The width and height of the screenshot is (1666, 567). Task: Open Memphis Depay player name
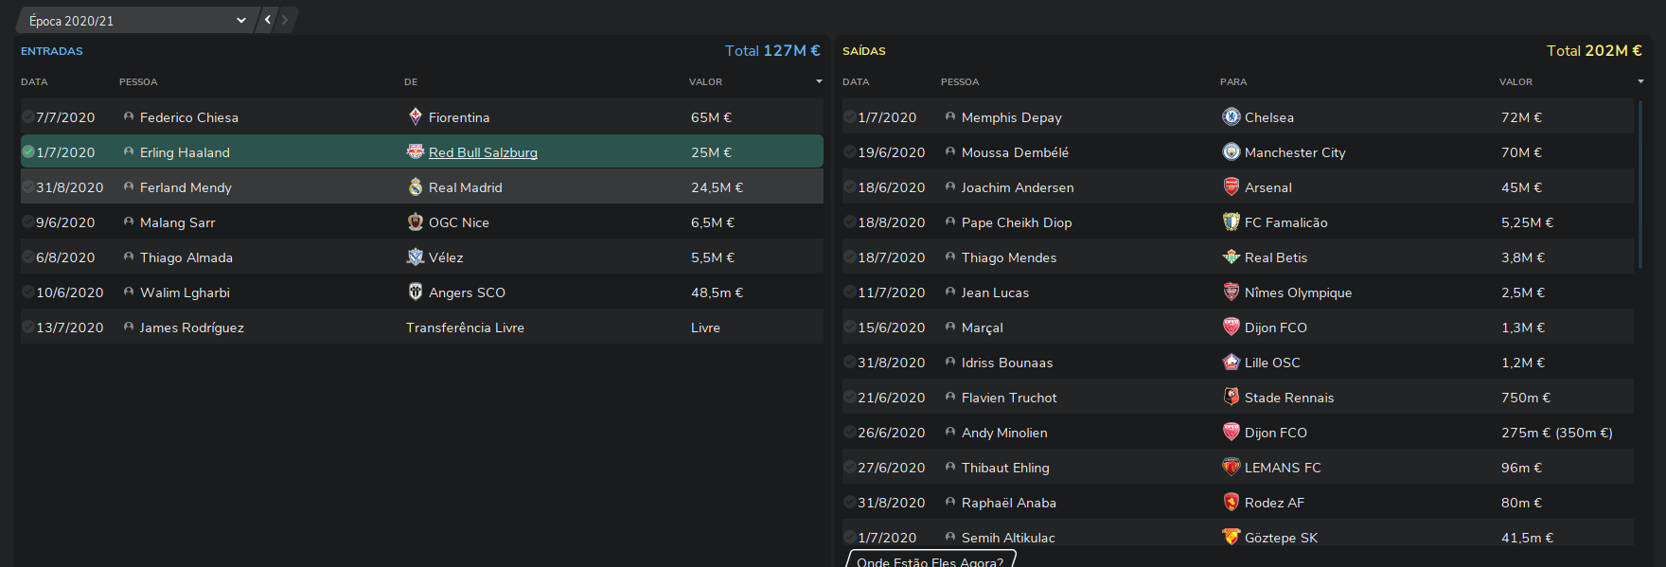pos(1011,117)
